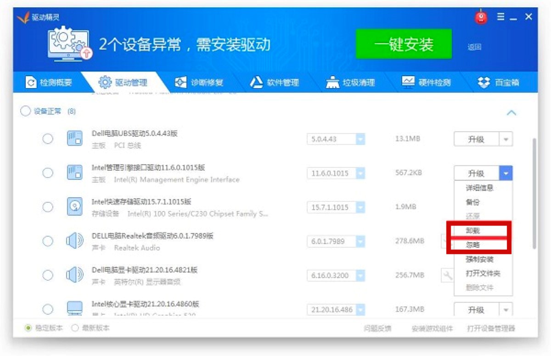The width and height of the screenshot is (551, 356).
Task: Click the wrench icon beside 256.7MB
Action: pos(447,275)
